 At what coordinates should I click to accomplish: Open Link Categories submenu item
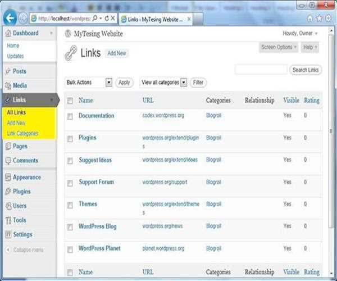(x=22, y=133)
